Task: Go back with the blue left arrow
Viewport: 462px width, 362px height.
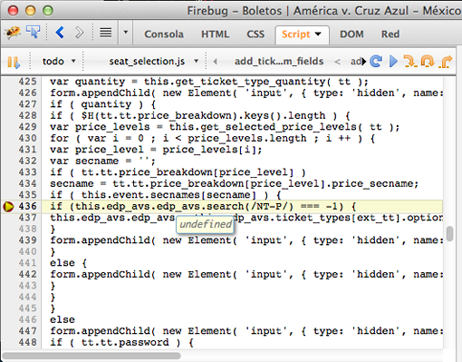Action: point(60,32)
